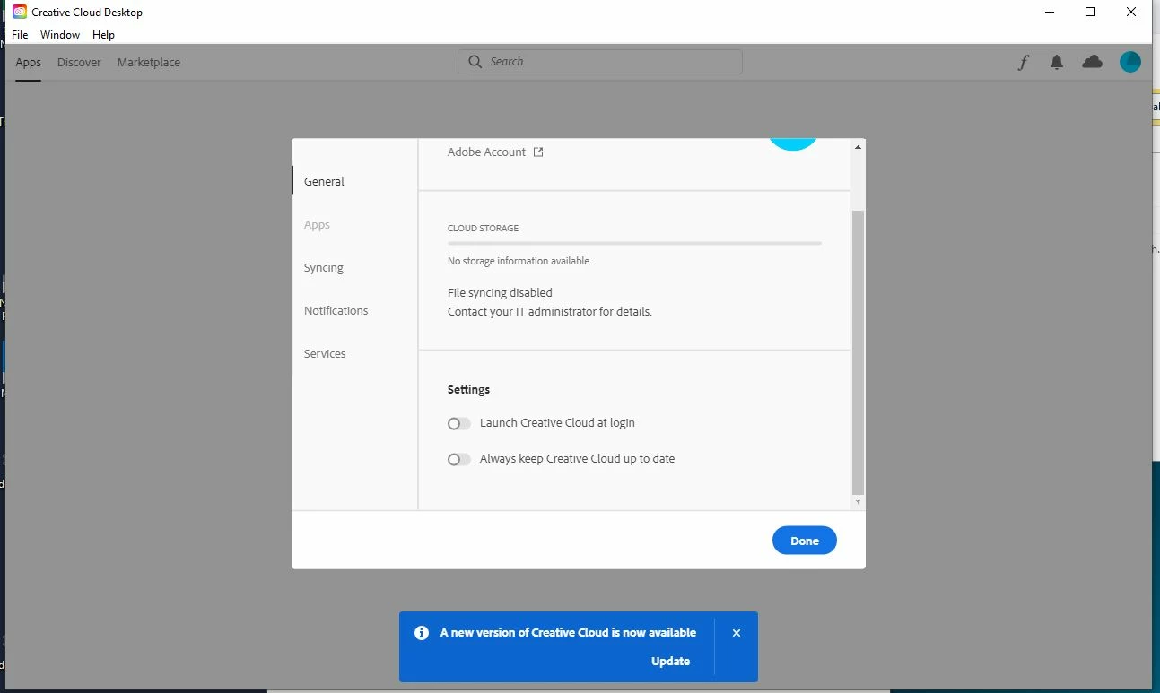Switch to the Marketplace tab

click(149, 63)
